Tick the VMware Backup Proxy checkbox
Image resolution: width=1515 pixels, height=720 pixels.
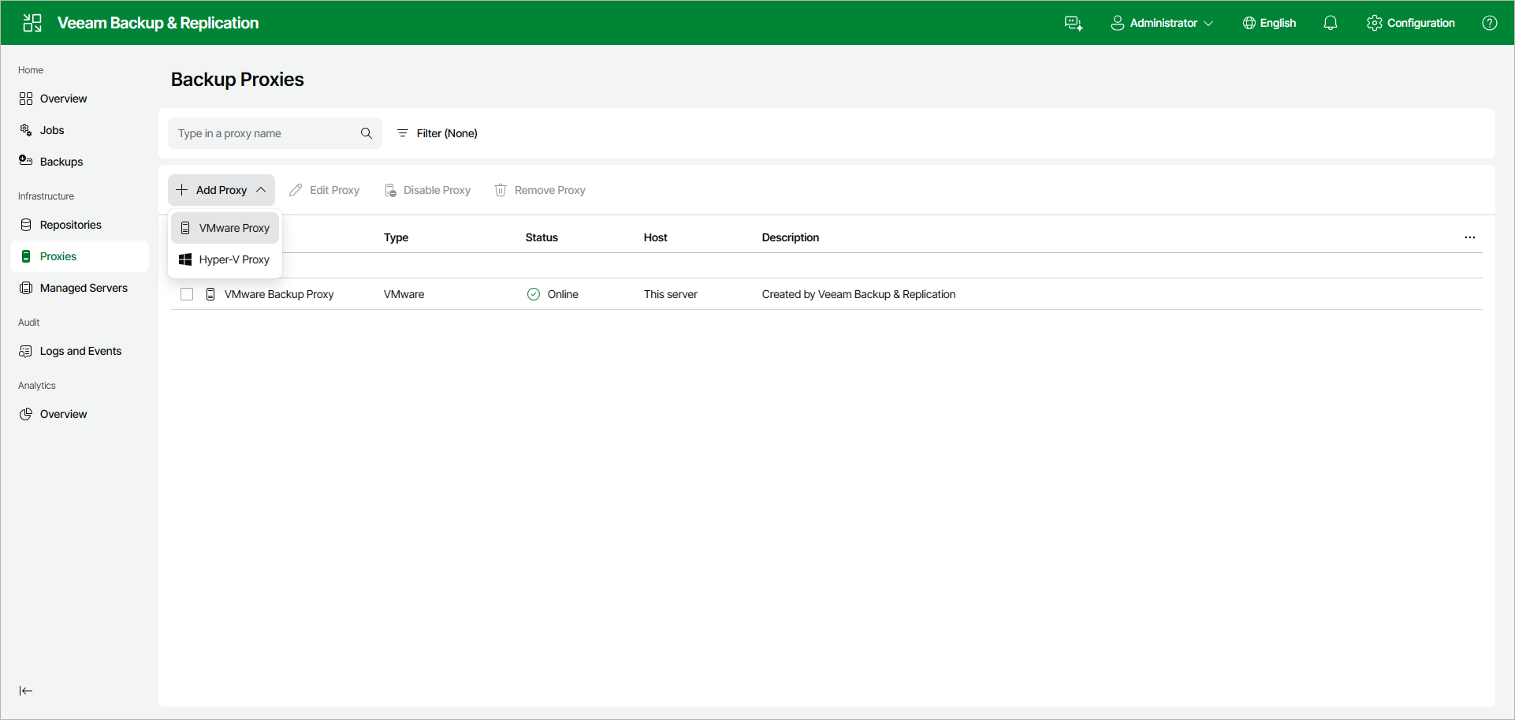pos(187,294)
